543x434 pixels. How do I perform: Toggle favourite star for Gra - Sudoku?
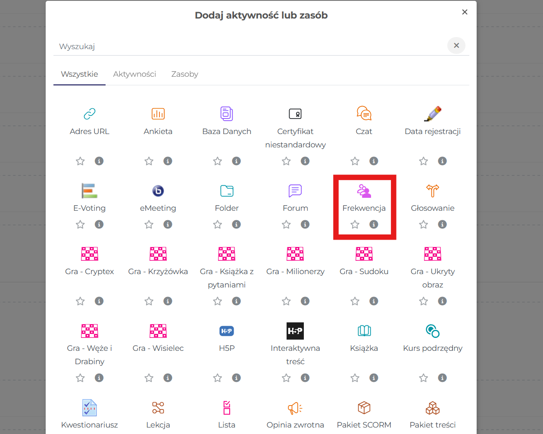click(355, 301)
